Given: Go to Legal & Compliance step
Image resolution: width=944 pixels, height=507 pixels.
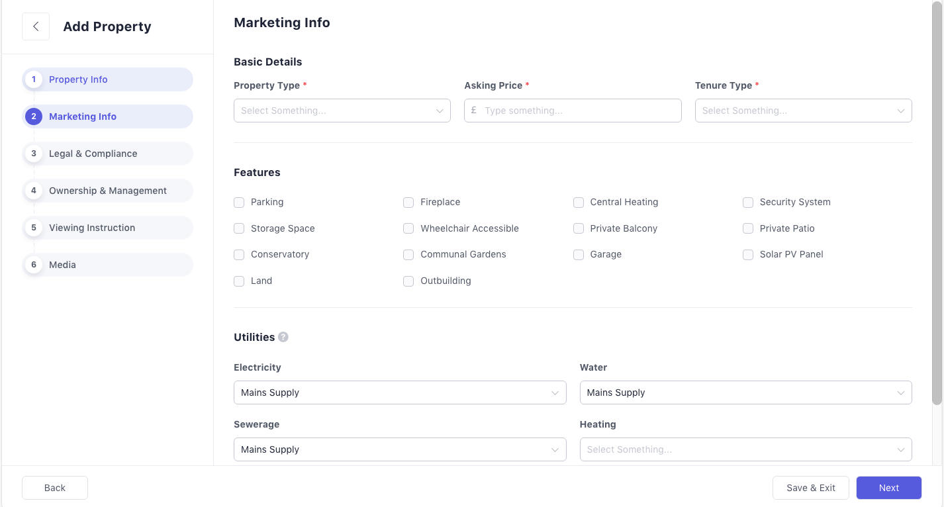Looking at the screenshot, I should [x=93, y=154].
